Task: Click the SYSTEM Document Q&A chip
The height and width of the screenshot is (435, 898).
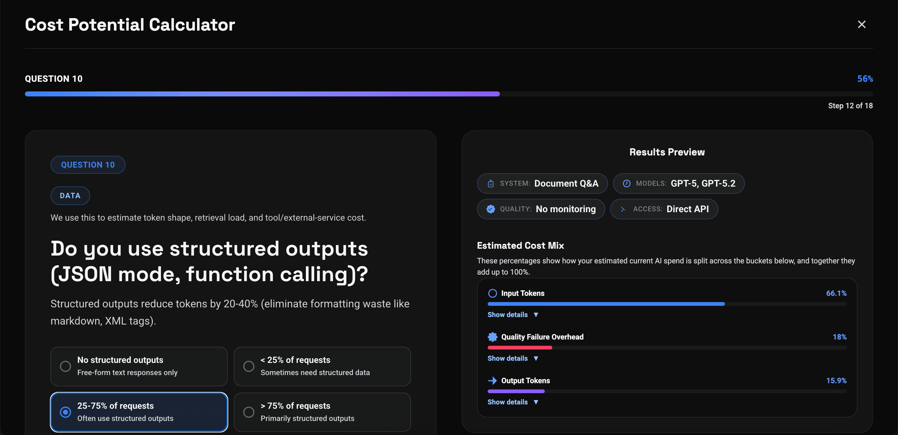Action: (541, 183)
